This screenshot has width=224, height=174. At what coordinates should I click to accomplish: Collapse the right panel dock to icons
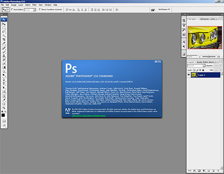pos(222,14)
